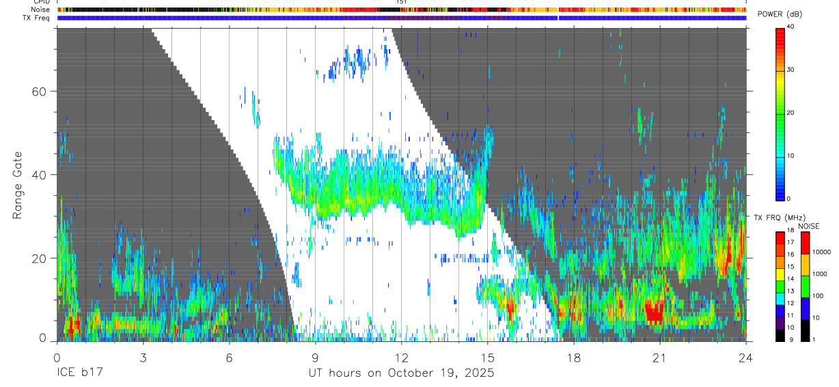Select the 'Range Gate' vertical axis title
Screen dimensions: 839x387
pos(18,186)
